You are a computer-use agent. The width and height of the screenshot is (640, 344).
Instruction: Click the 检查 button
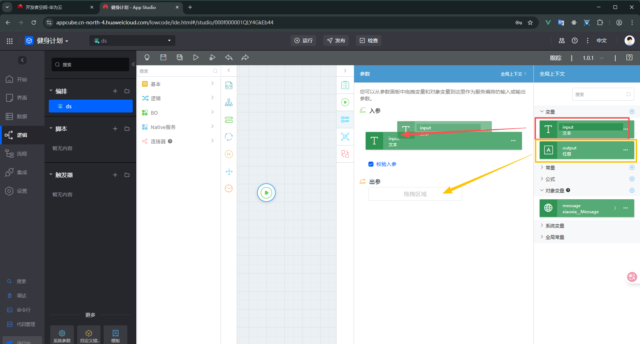[369, 40]
